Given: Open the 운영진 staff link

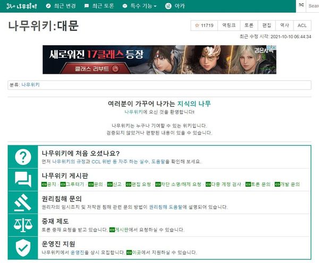Looking at the screenshot, I should [x=77, y=252].
